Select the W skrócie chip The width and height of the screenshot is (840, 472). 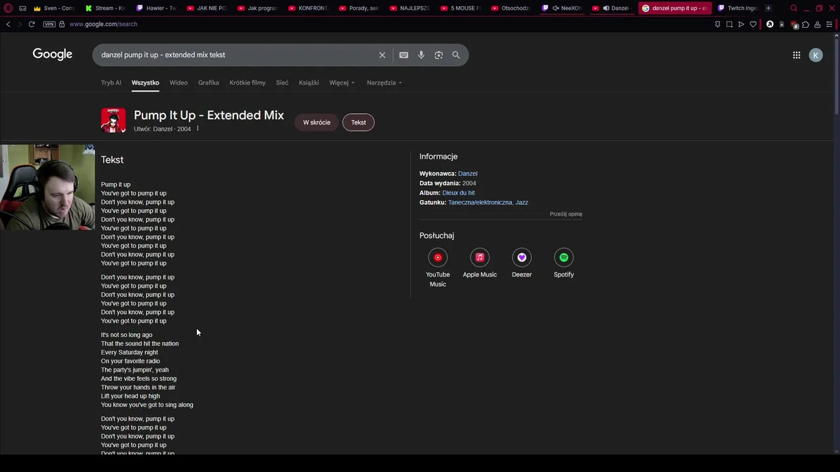[x=316, y=123]
